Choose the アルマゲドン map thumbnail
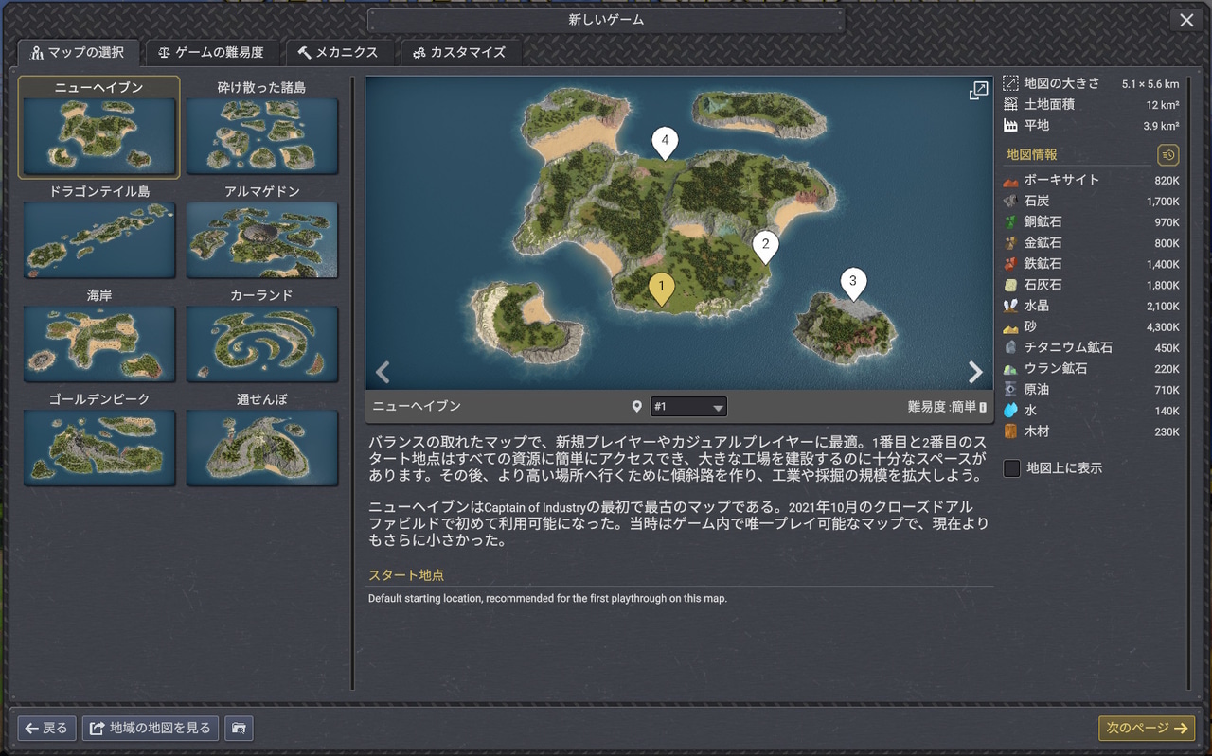Viewport: 1212px width, 756px height. coord(262,239)
